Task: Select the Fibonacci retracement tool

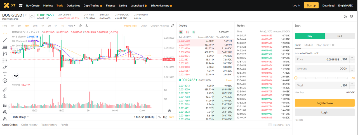Action: 5,47
